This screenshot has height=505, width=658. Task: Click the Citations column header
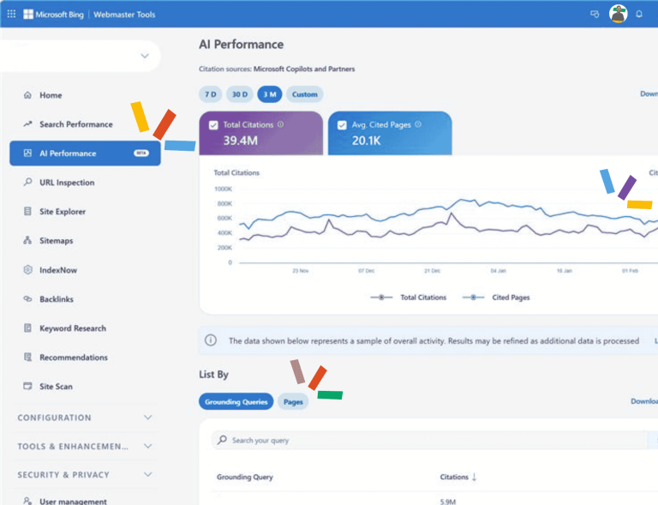point(453,477)
